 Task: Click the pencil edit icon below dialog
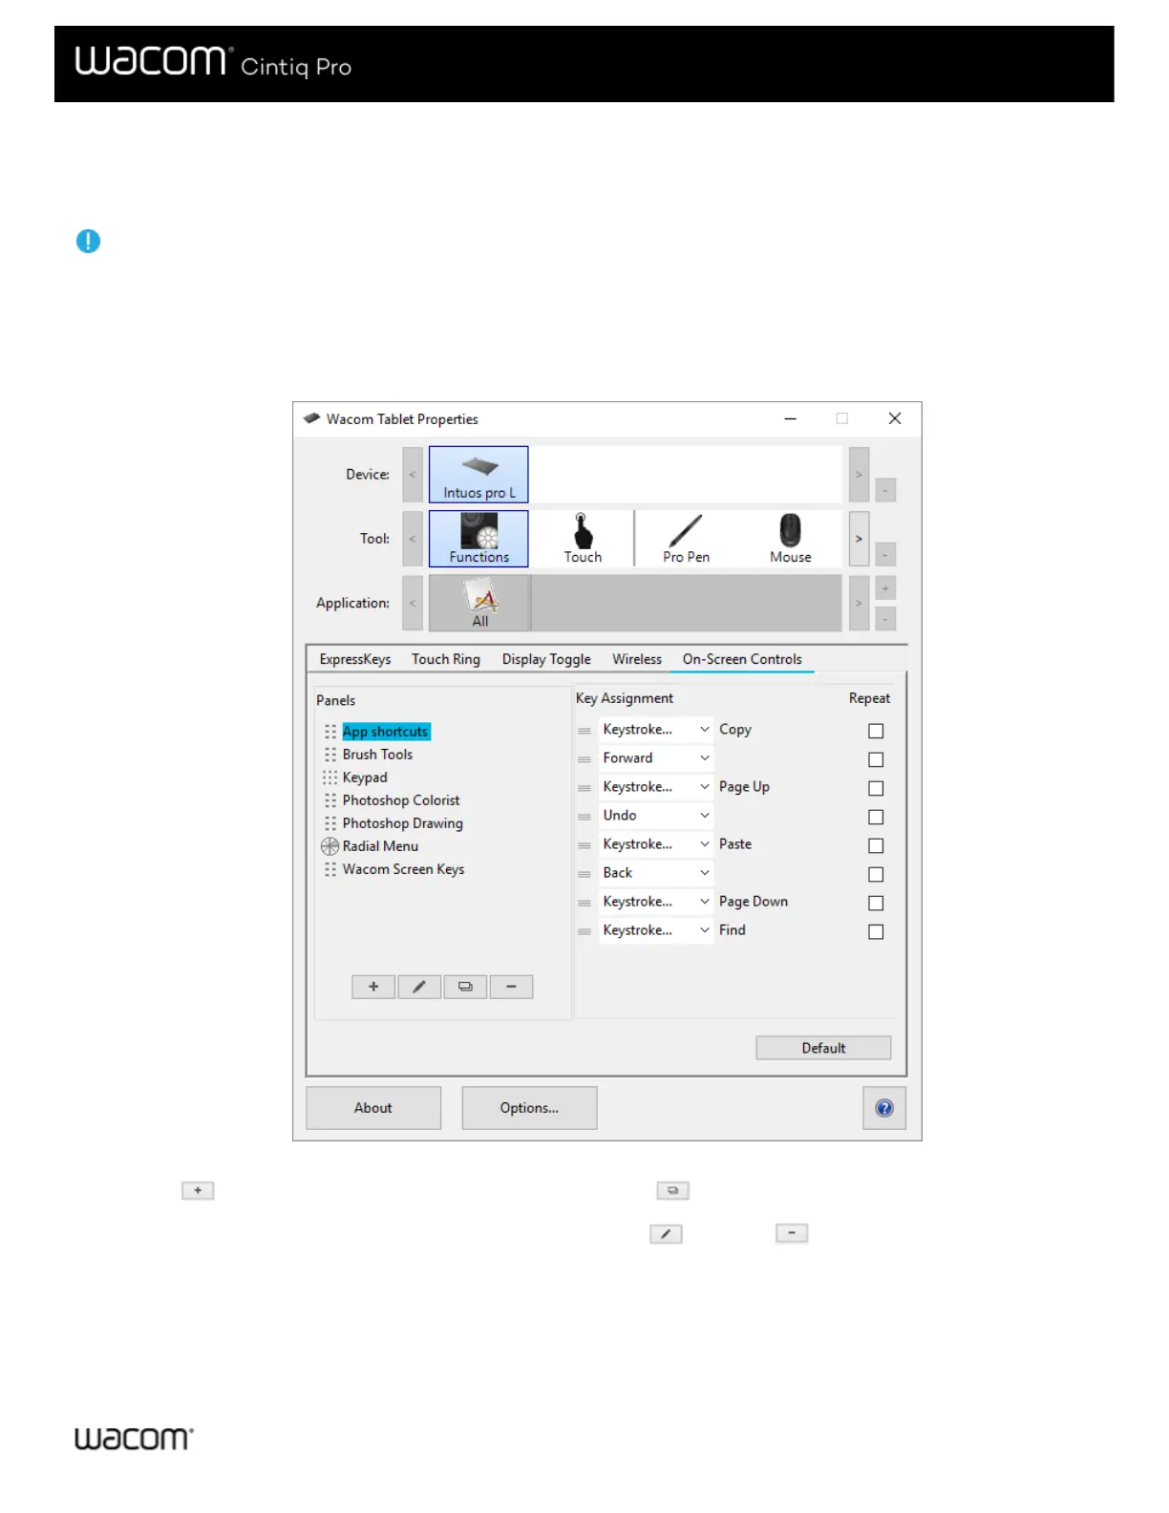[x=666, y=1234]
